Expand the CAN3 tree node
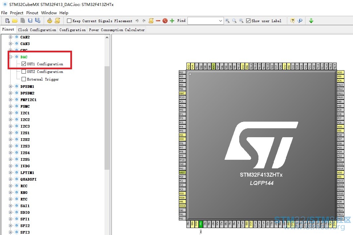 click(10, 44)
